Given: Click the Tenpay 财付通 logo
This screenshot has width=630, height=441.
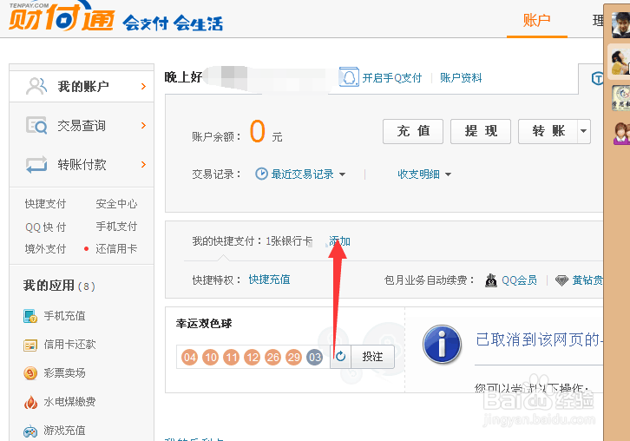Looking at the screenshot, I should (x=62, y=16).
